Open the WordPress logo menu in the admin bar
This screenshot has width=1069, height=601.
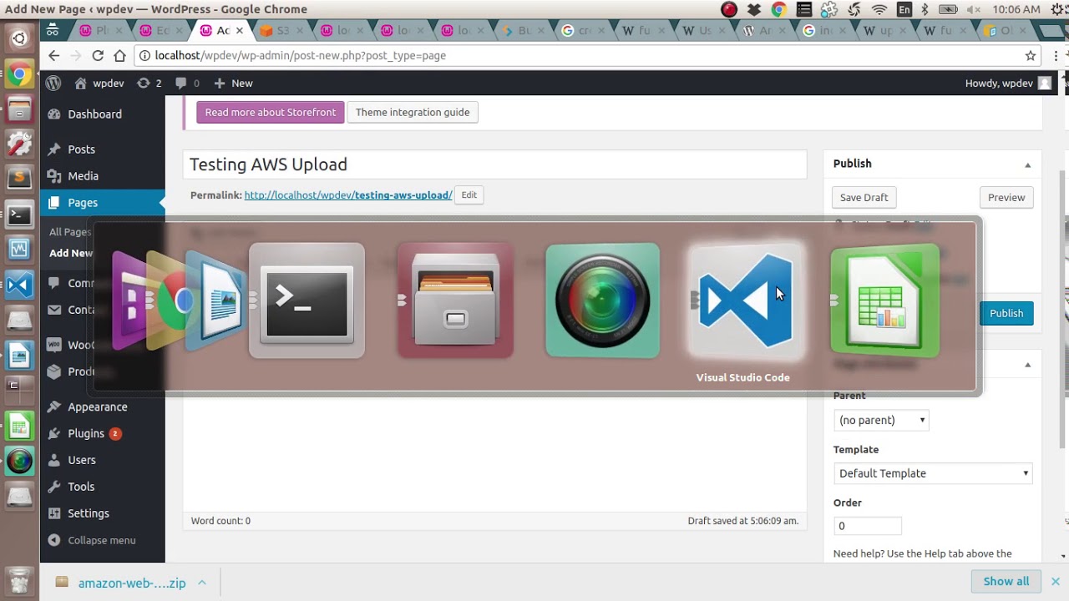53,83
